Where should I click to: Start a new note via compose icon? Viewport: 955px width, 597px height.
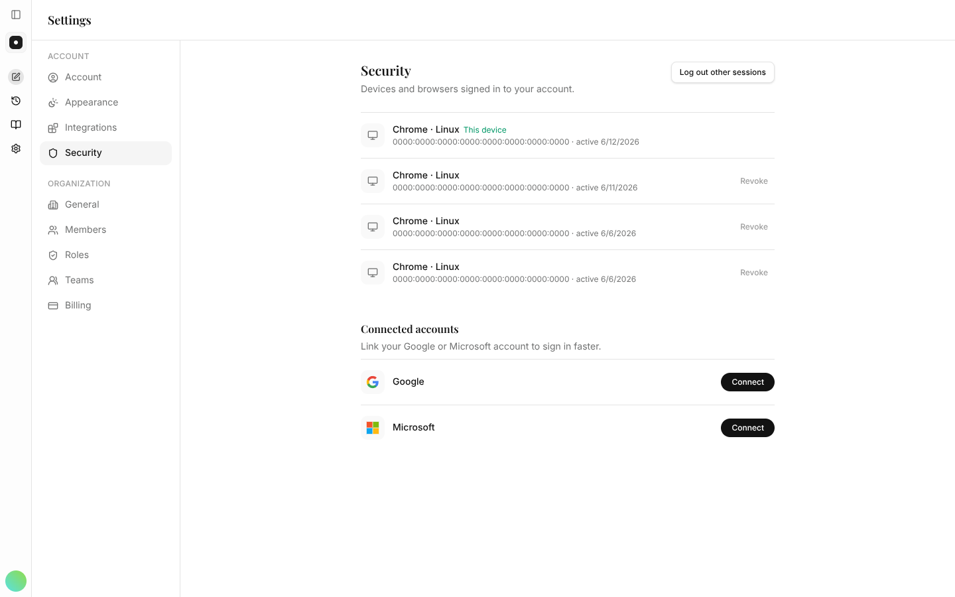click(x=16, y=77)
